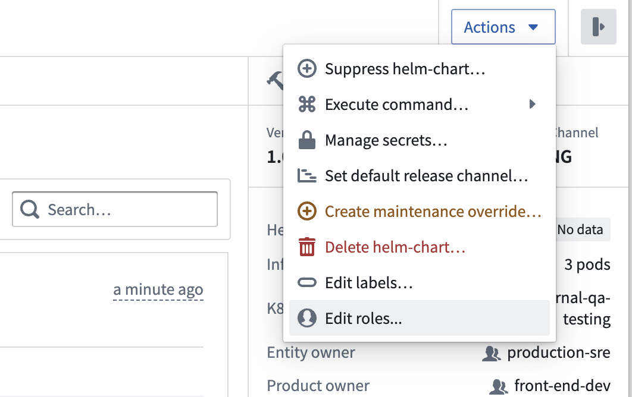Click the 'Entity owner' label
Viewport: 632px width, 397px height.
click(x=311, y=352)
